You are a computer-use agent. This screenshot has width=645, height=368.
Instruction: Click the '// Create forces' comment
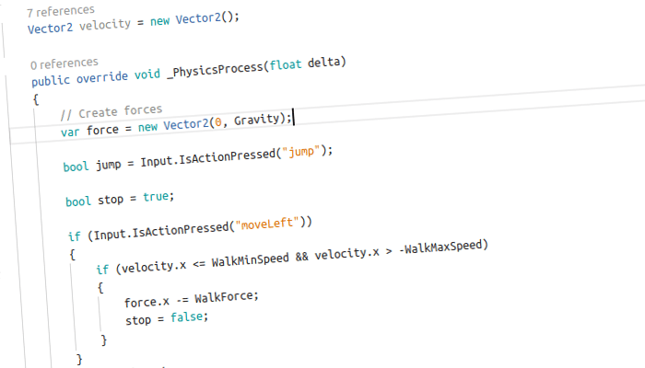pos(111,111)
